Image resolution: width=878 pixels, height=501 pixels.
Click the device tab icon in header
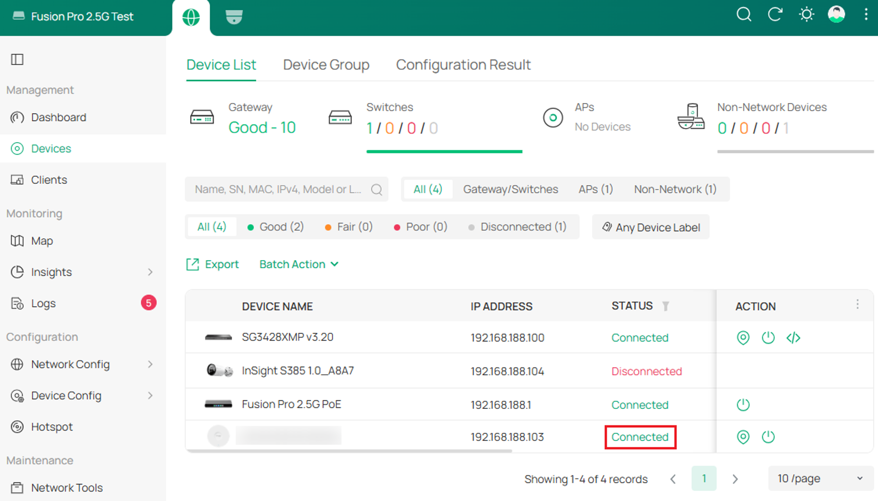(234, 18)
